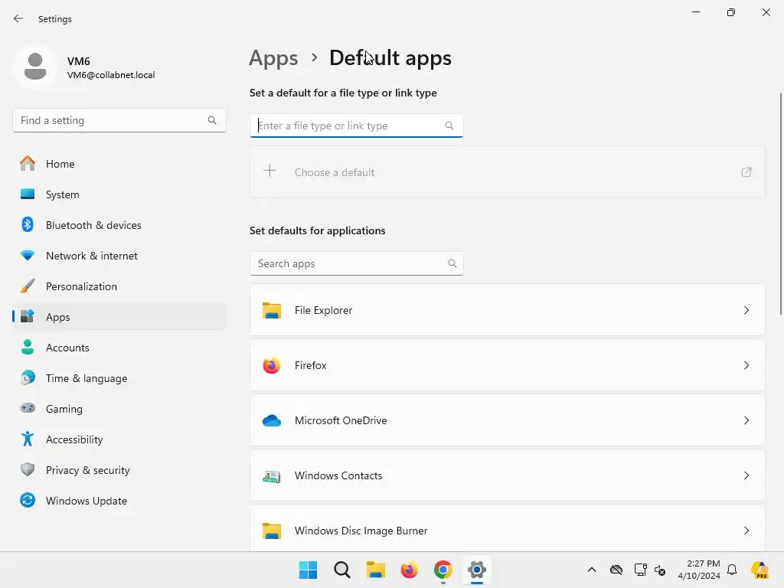Image resolution: width=784 pixels, height=588 pixels.
Task: Click the muted volume tray icon
Action: point(660,570)
